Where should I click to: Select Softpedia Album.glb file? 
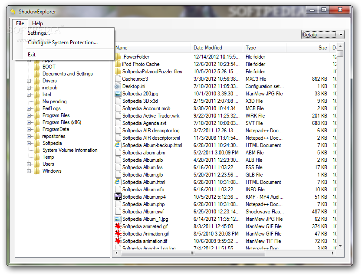(x=142, y=175)
